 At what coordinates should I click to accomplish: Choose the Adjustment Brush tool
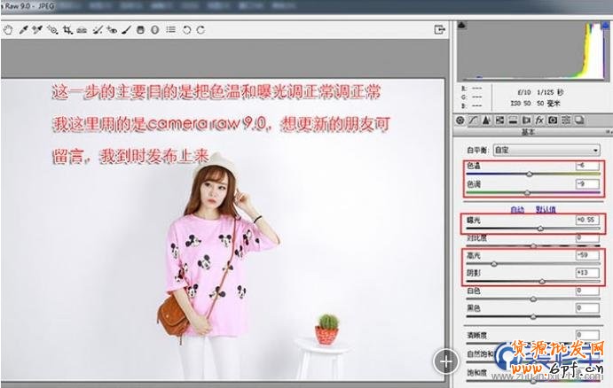click(x=126, y=29)
